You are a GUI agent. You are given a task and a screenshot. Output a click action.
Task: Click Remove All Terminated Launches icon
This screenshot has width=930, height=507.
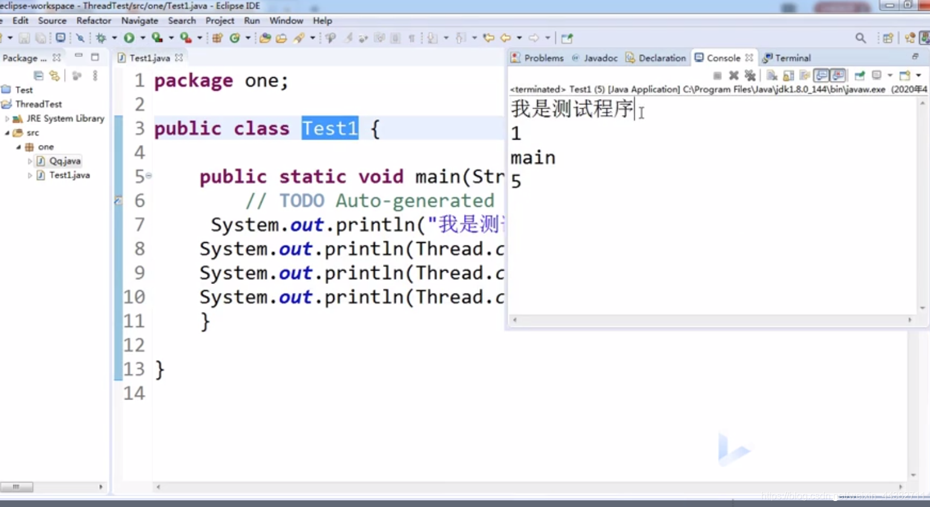tap(750, 76)
